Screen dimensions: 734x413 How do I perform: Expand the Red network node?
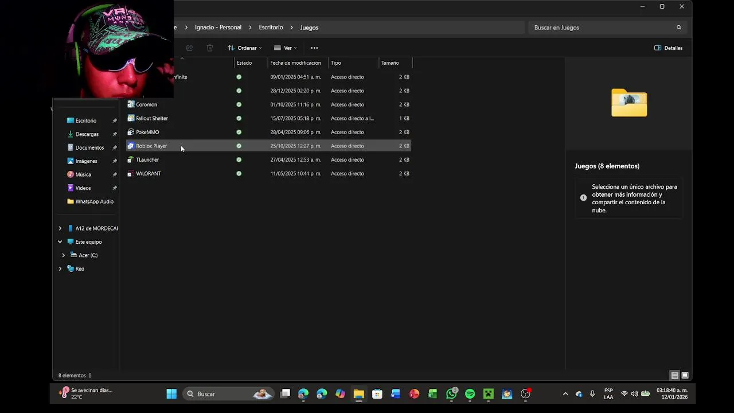point(60,268)
